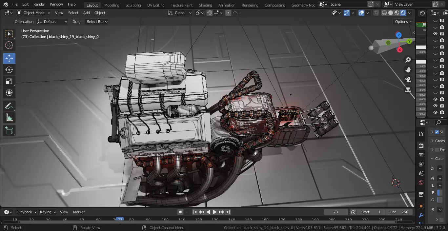The width and height of the screenshot is (448, 231).
Task: Select the Select Box tool
Action: click(x=9, y=34)
